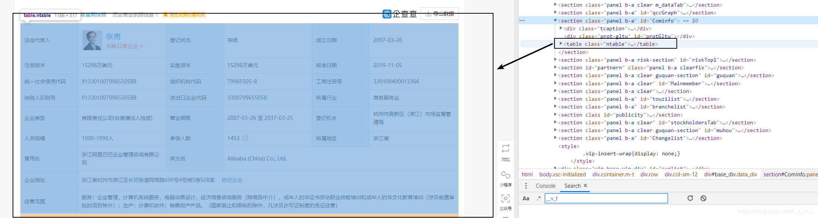
Task: Expand the partnern section node
Action: (x=555, y=67)
